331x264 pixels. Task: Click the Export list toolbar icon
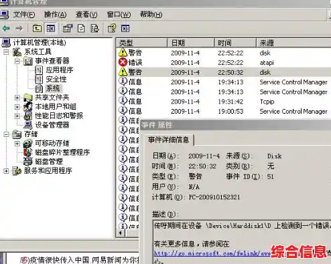pyautogui.click(x=94, y=28)
